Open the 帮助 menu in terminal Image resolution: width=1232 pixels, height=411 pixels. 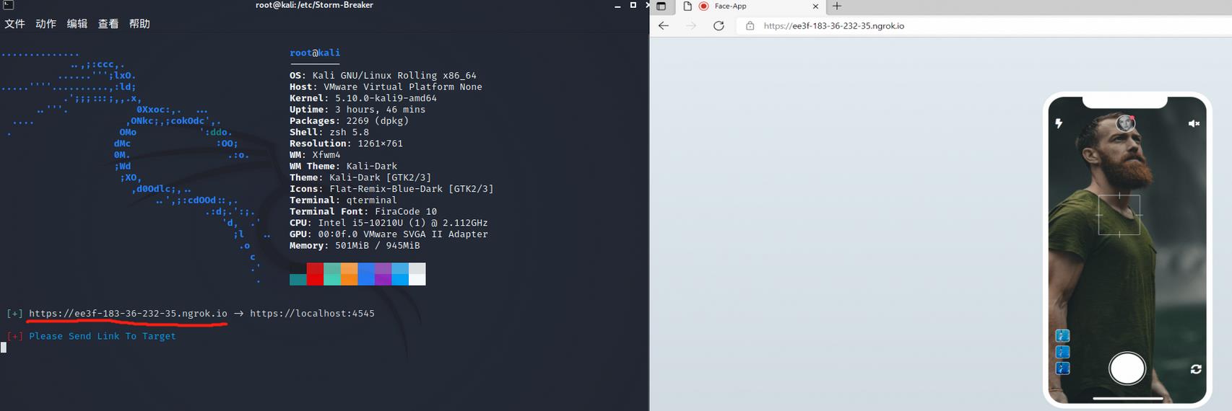pyautogui.click(x=139, y=24)
